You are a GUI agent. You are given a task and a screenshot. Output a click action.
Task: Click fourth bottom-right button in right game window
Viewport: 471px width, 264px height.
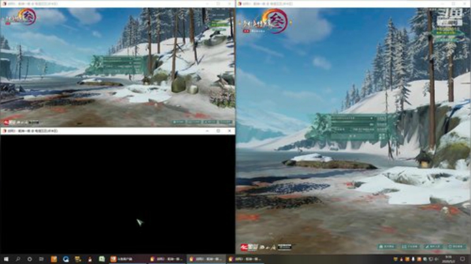[456, 246]
